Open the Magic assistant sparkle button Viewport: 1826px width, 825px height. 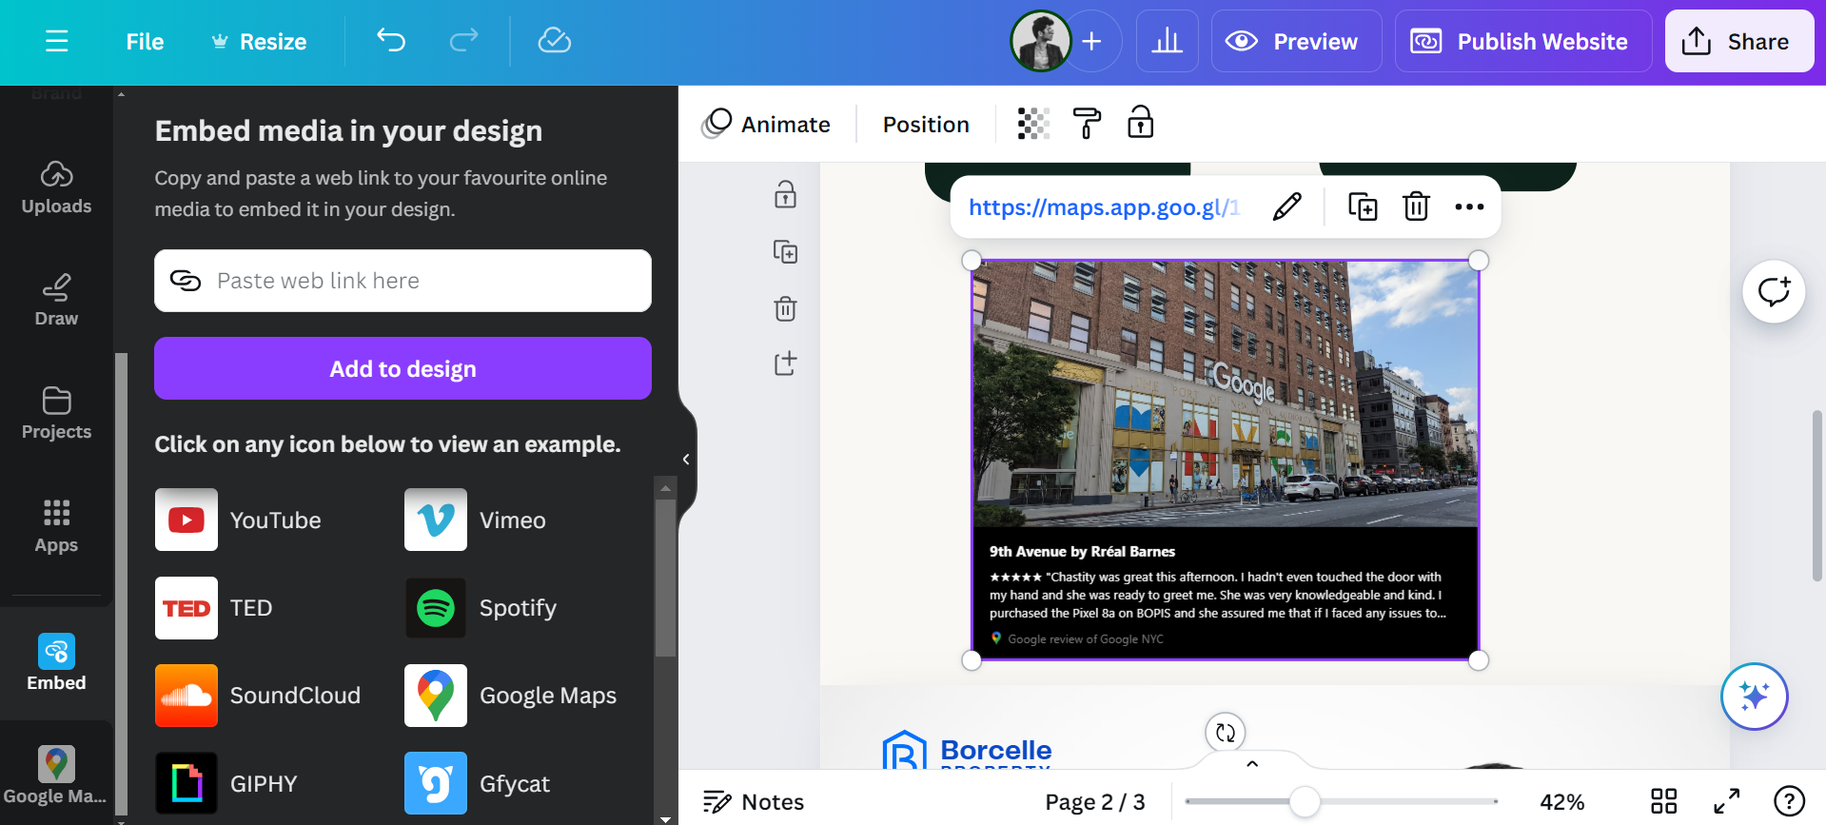click(x=1754, y=697)
